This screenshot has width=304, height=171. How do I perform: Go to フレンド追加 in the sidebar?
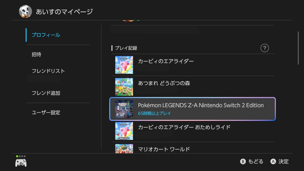click(x=46, y=93)
